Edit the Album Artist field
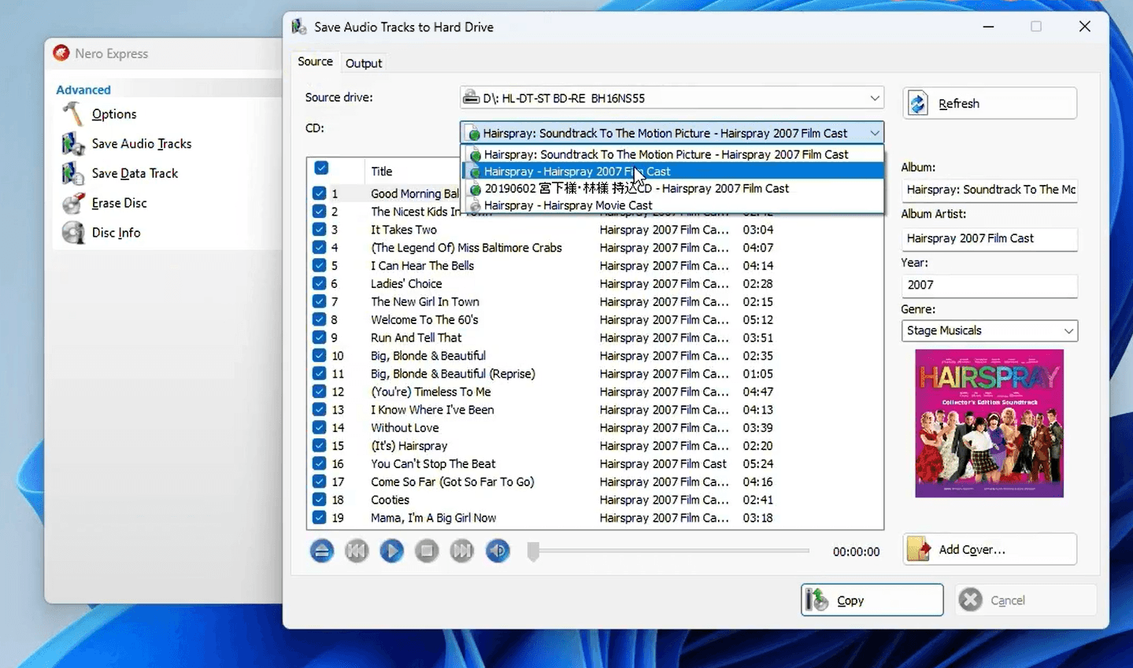This screenshot has height=668, width=1133. click(989, 238)
